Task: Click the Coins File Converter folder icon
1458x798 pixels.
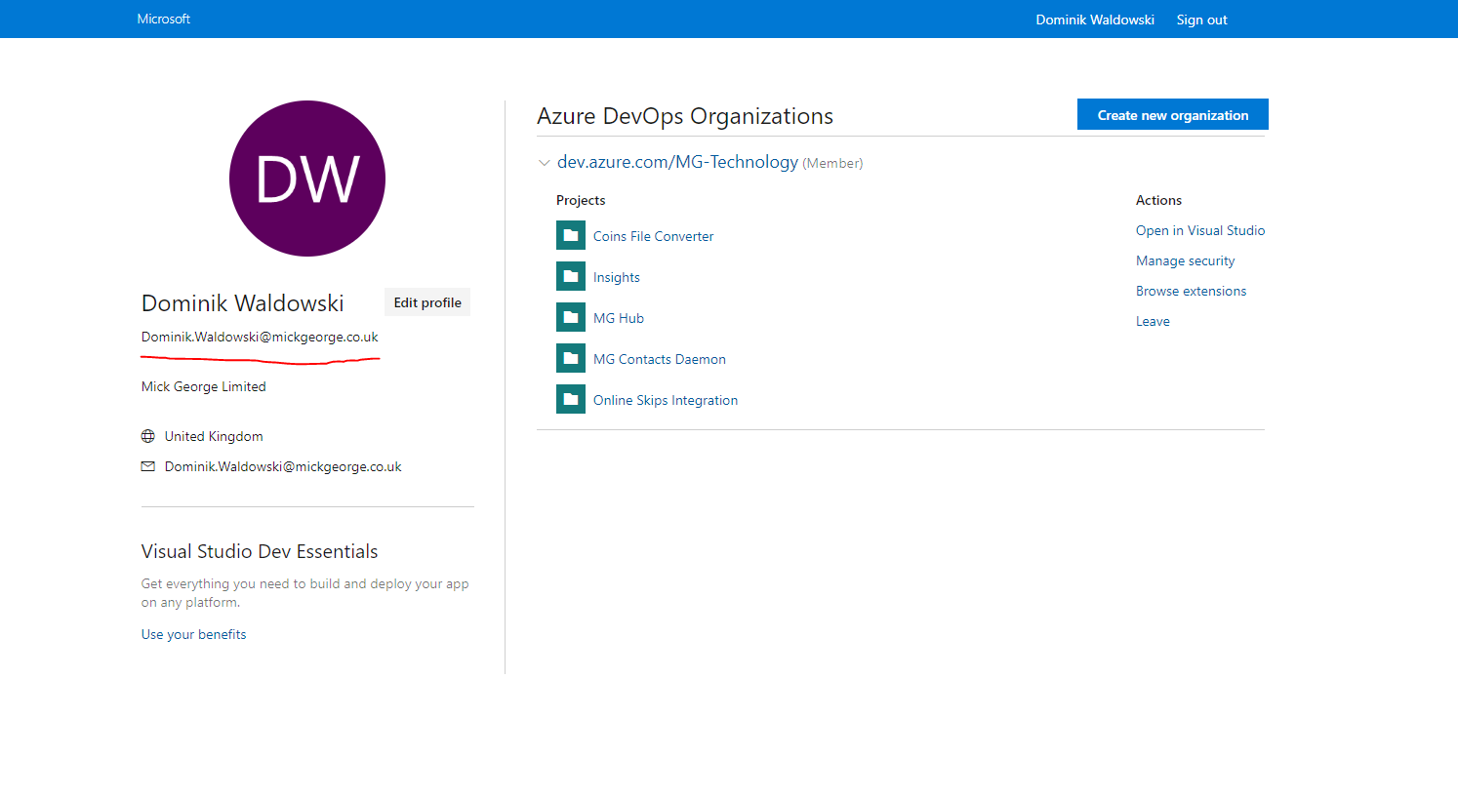Action: [x=571, y=235]
